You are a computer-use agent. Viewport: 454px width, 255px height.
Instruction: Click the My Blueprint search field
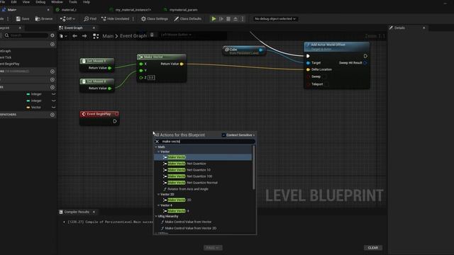26,35
